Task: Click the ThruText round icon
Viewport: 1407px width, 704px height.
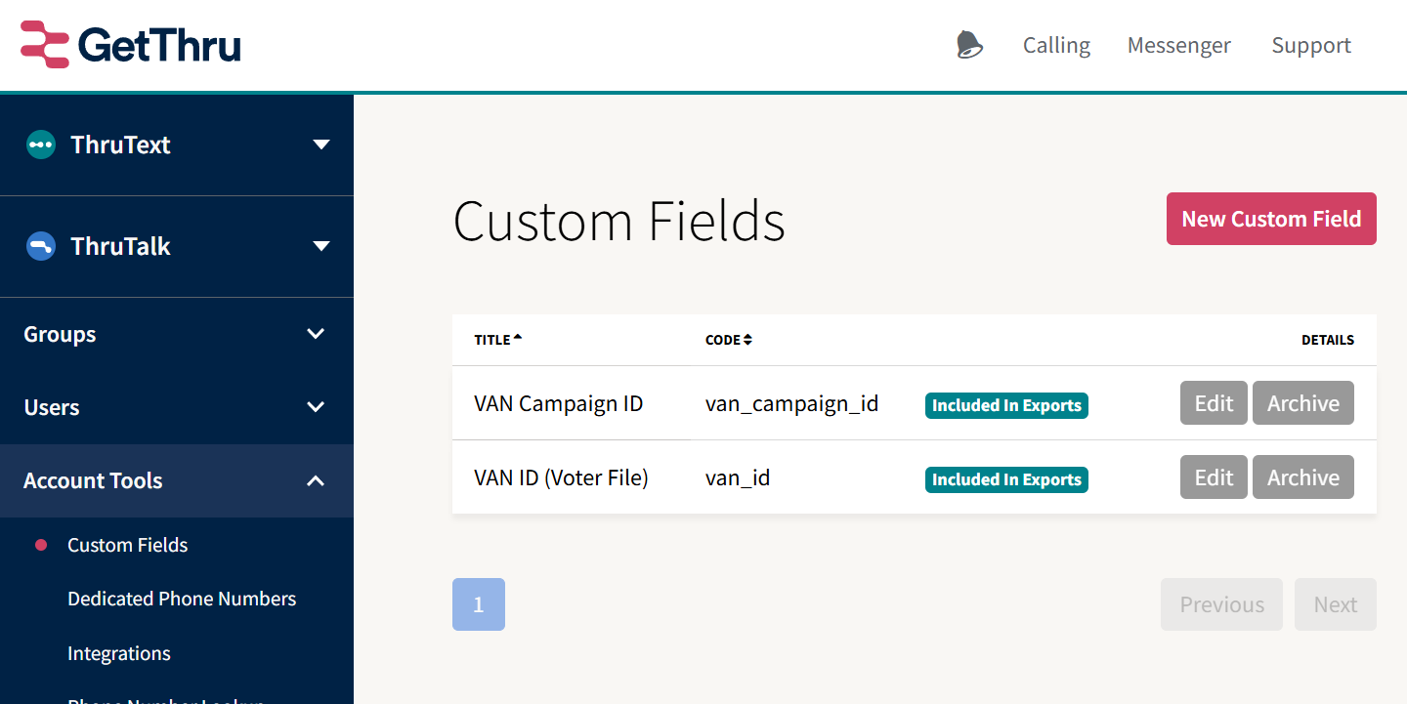Action: (x=41, y=145)
